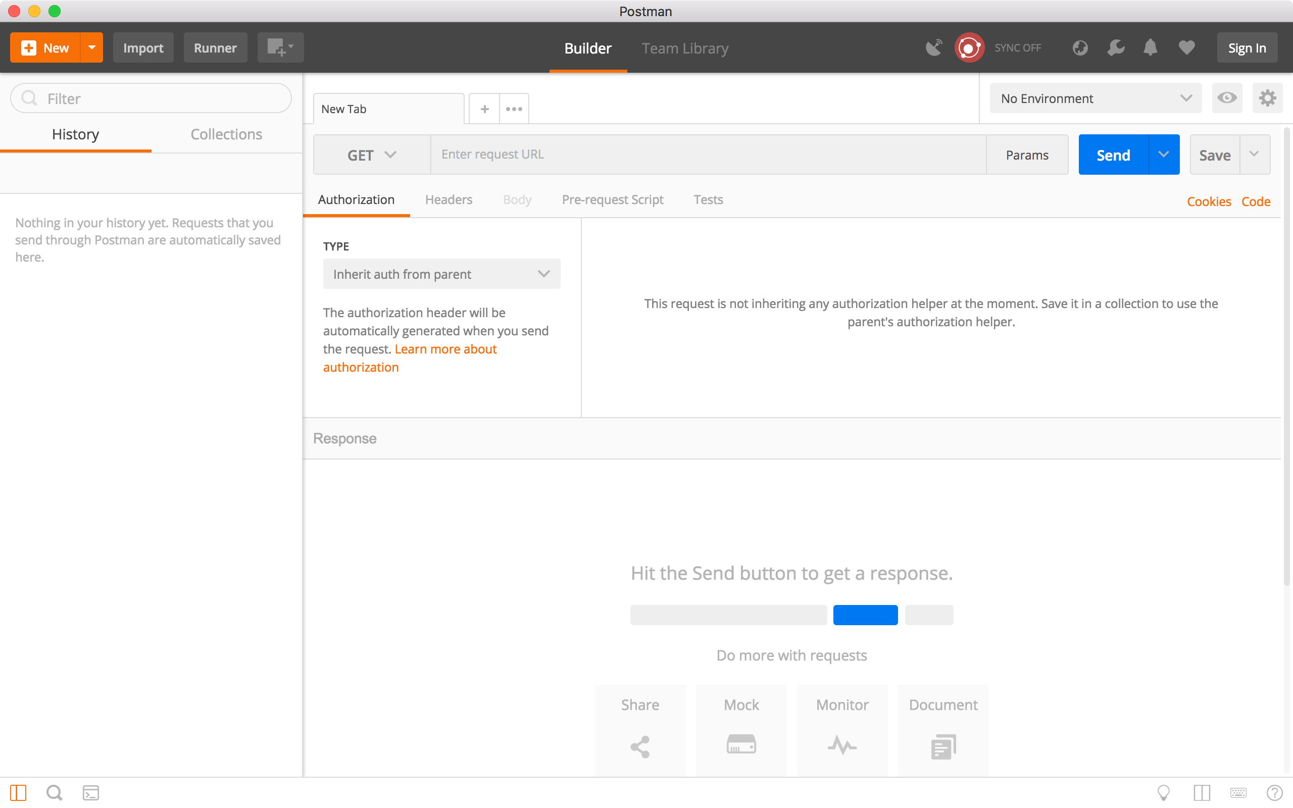Open the Body request tab
Viewport: 1293px width, 808px height.
[517, 200]
